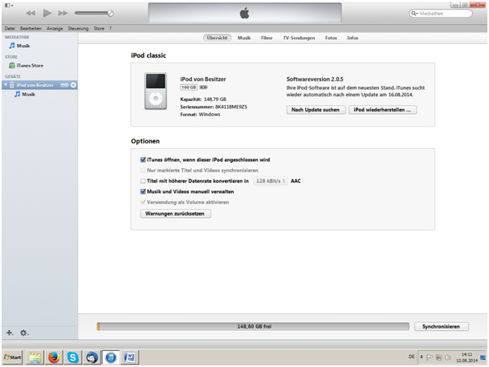
Task: Click the DE language indicator in tray
Action: 412,357
